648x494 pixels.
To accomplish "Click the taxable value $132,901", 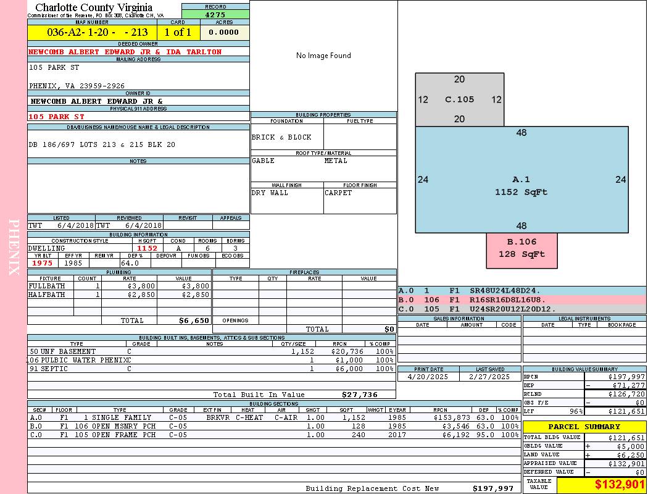I will (x=600, y=485).
